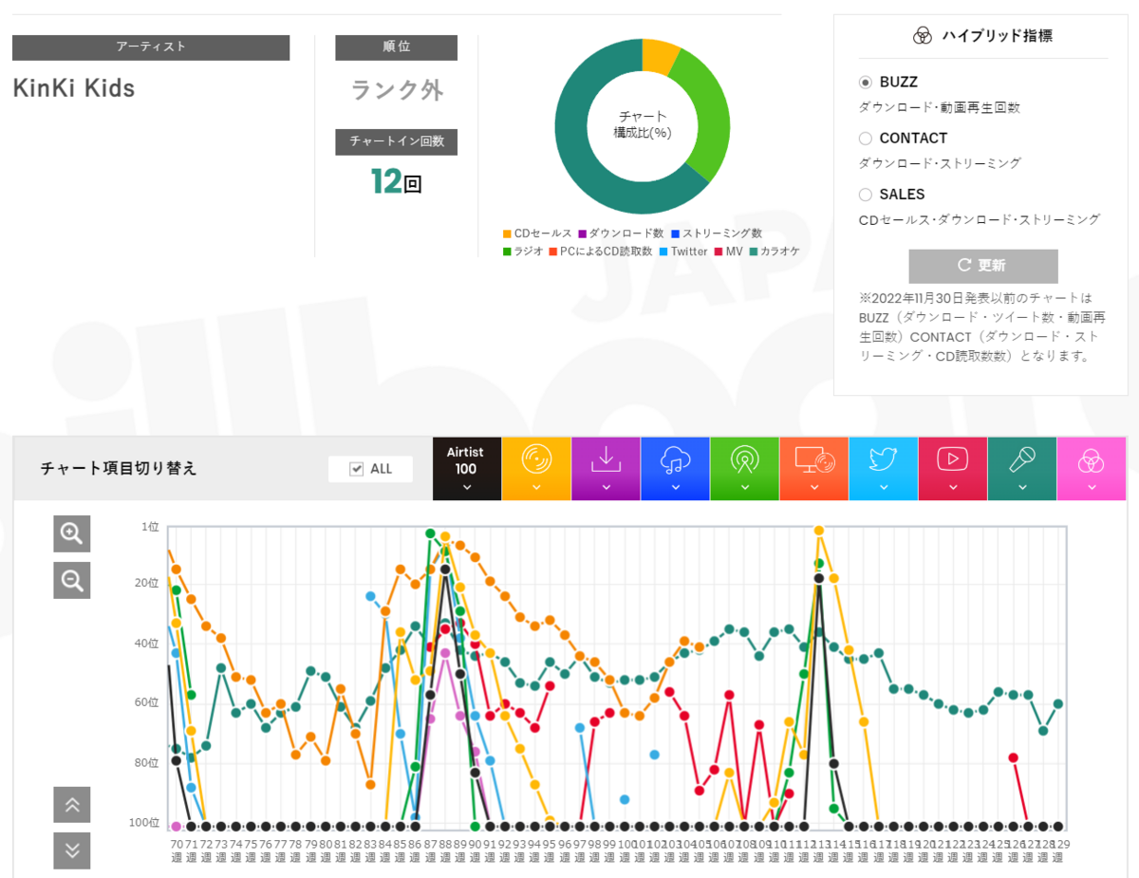Expand the teal karaoke tab chevron

[1022, 487]
